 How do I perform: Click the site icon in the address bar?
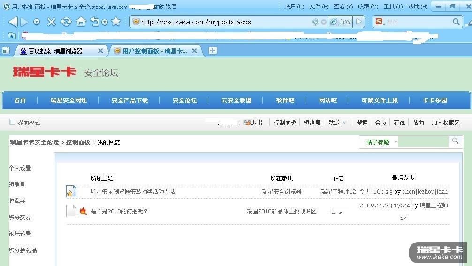[136, 22]
